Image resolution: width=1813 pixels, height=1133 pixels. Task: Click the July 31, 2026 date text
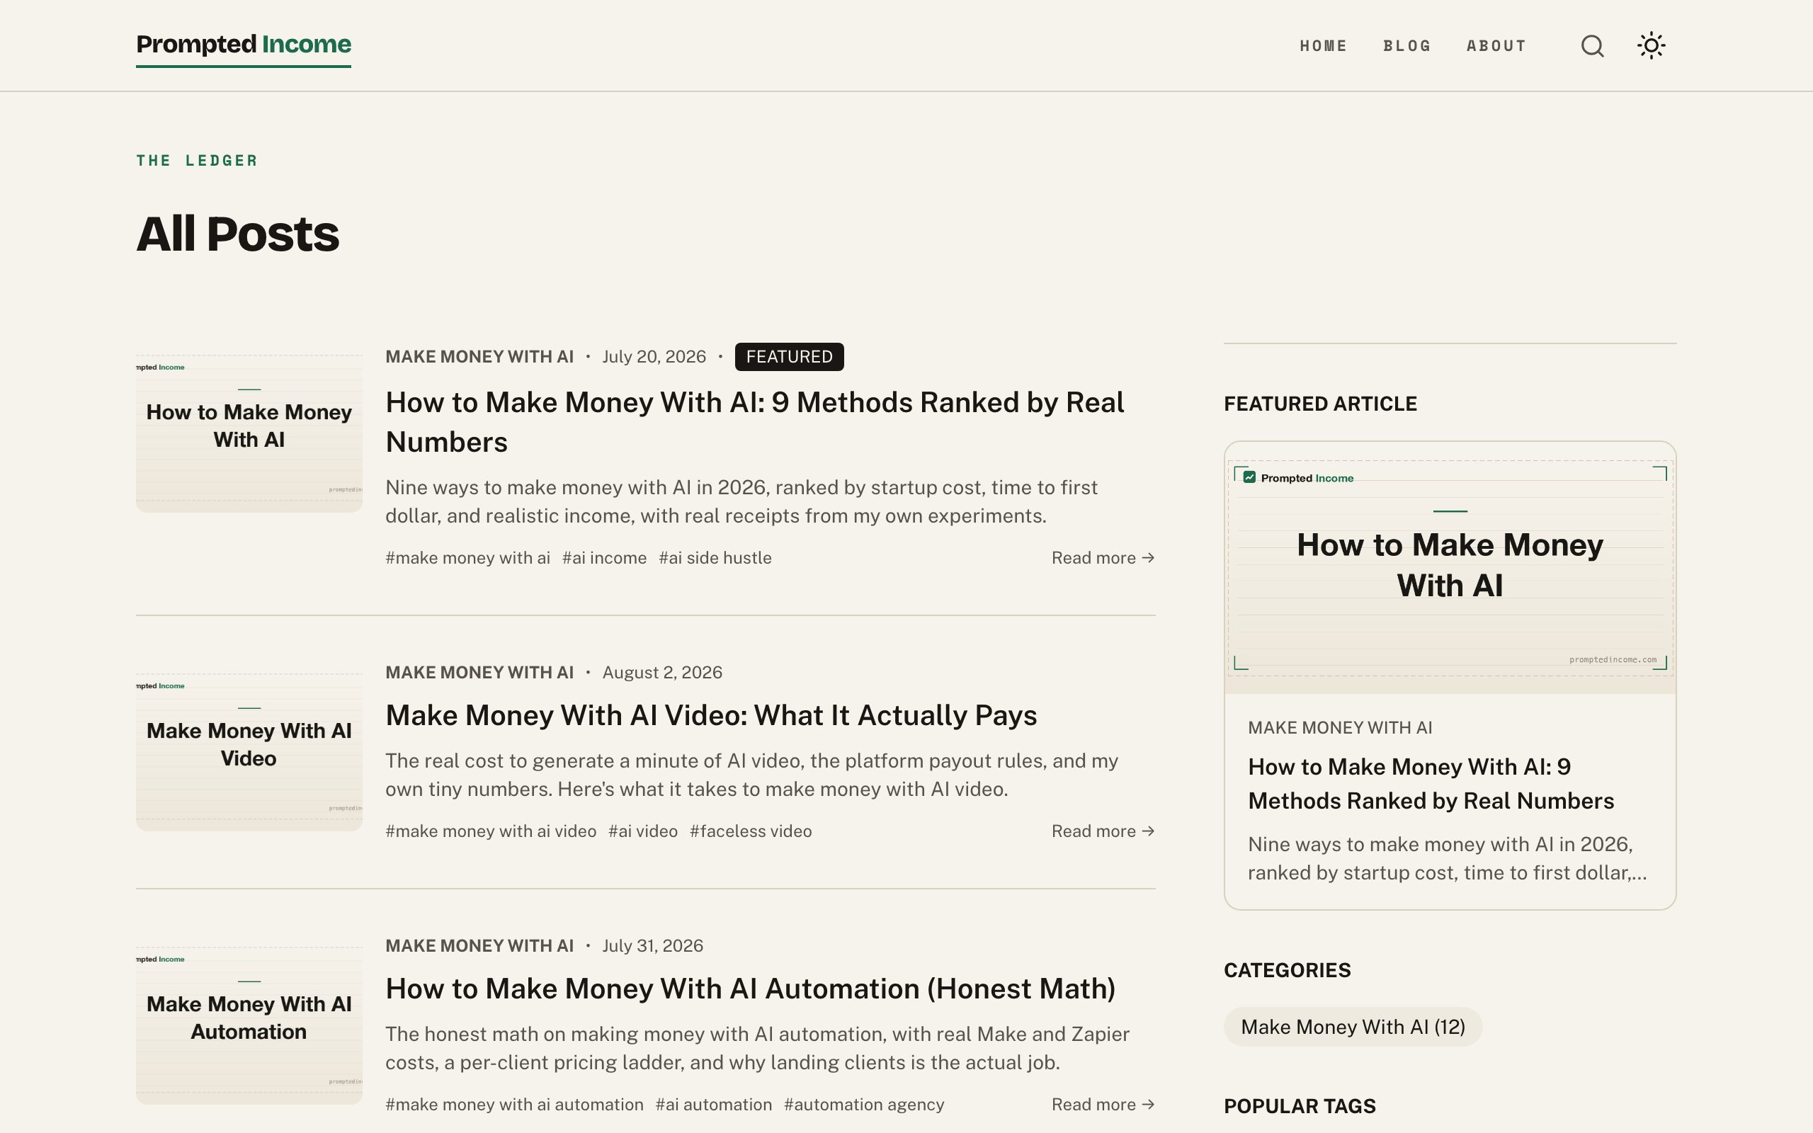[652, 945]
